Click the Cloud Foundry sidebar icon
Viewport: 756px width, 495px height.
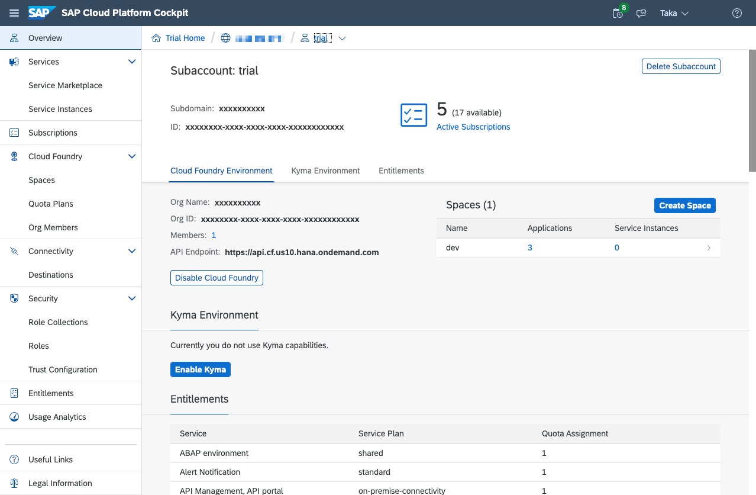click(15, 156)
